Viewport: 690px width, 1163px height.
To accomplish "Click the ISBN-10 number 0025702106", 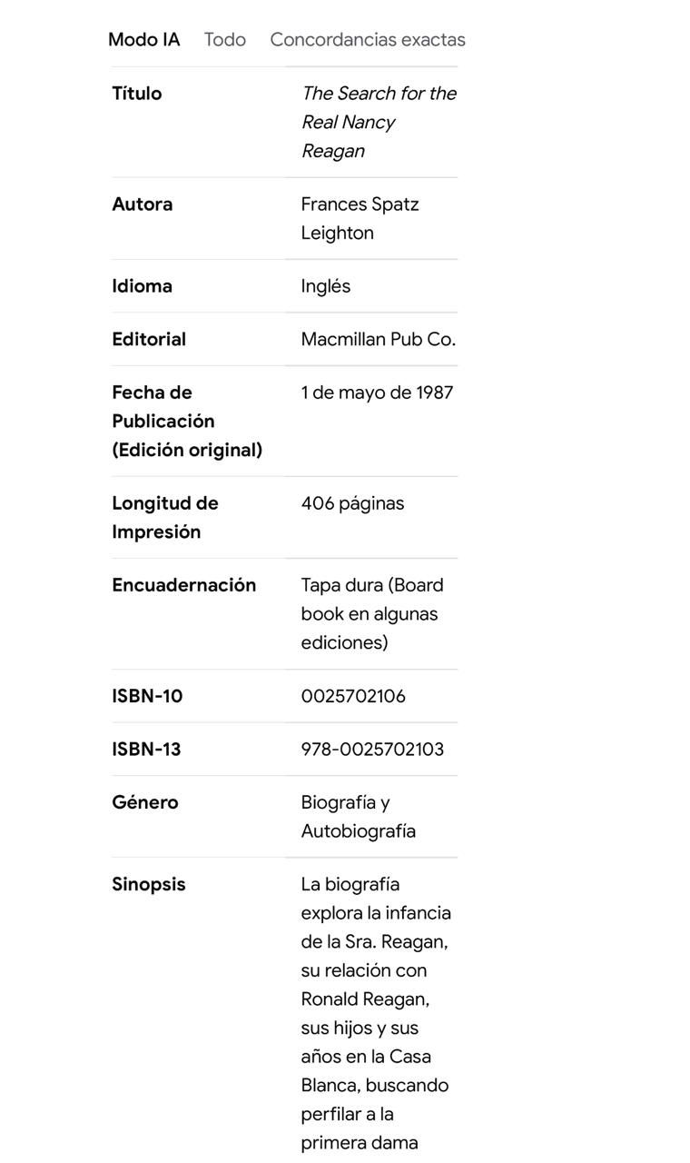I will pos(353,696).
